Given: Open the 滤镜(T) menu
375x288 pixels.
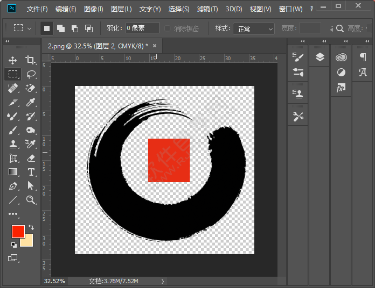Looking at the screenshot, I should [x=207, y=9].
